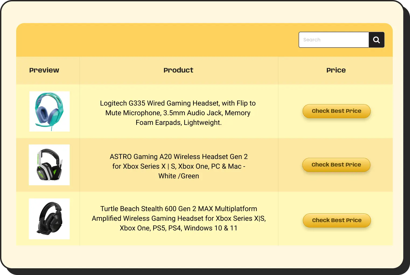Select the Logitech G335 Wired Gaming Headset title

[x=178, y=103]
